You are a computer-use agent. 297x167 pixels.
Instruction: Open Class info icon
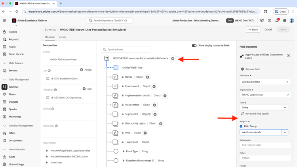click(49, 71)
